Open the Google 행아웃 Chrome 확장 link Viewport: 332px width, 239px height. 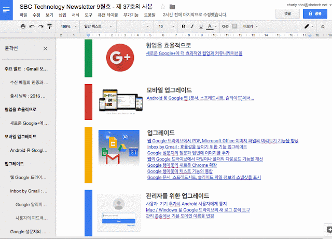(x=182, y=165)
